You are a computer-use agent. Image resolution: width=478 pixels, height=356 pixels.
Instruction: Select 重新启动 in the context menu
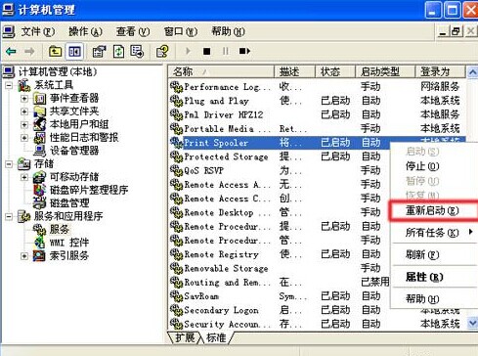[x=433, y=211]
